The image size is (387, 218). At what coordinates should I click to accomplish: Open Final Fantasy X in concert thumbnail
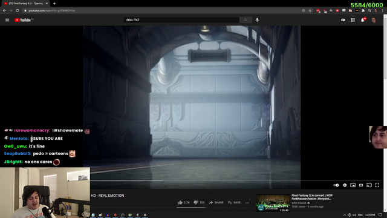(x=273, y=203)
